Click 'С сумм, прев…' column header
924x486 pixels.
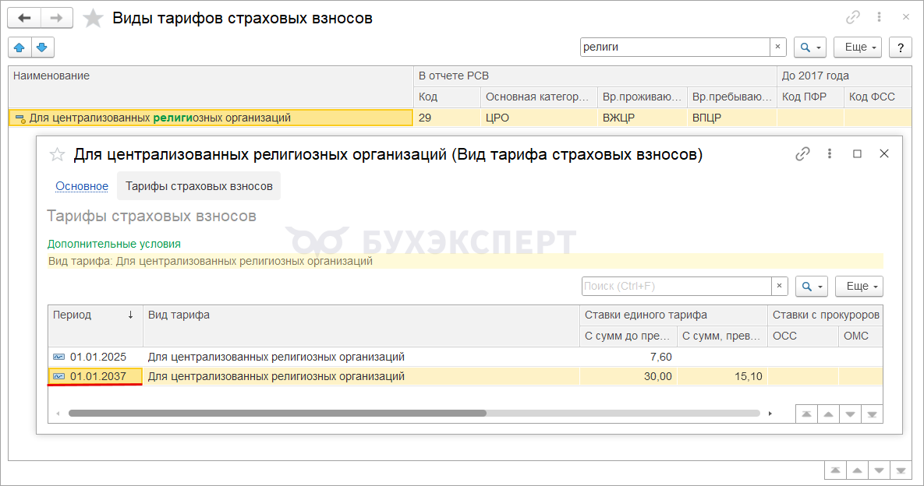point(722,336)
